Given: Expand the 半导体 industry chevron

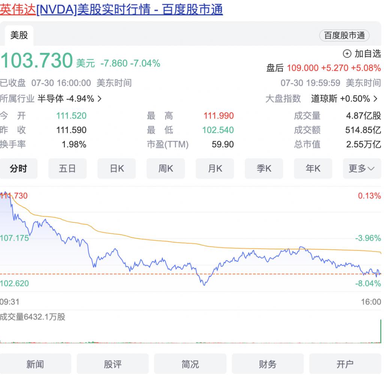Looking at the screenshot, I should [99, 99].
